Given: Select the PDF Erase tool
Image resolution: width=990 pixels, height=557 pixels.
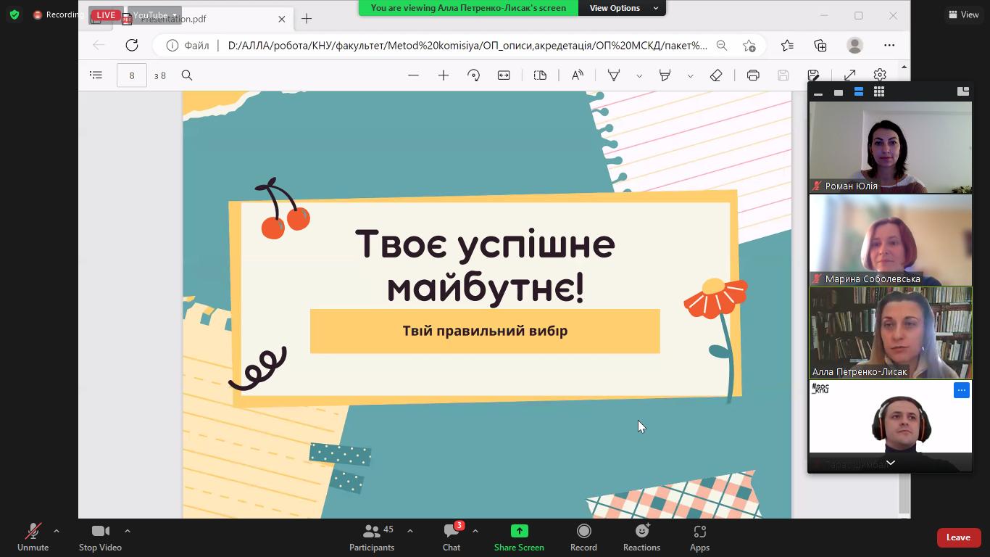Looking at the screenshot, I should [x=716, y=75].
